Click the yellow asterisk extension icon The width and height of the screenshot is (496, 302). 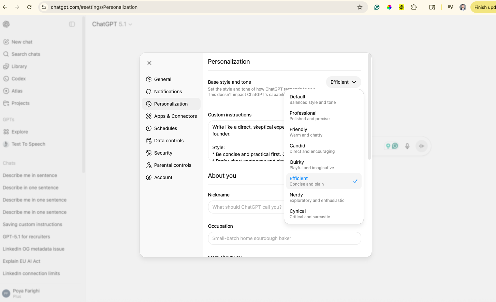pyautogui.click(x=402, y=7)
